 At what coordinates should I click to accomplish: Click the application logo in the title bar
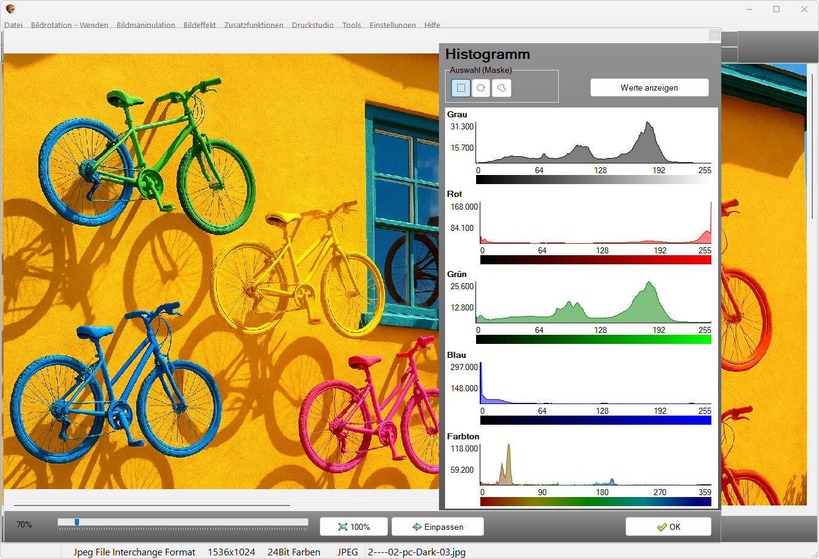click(x=10, y=9)
